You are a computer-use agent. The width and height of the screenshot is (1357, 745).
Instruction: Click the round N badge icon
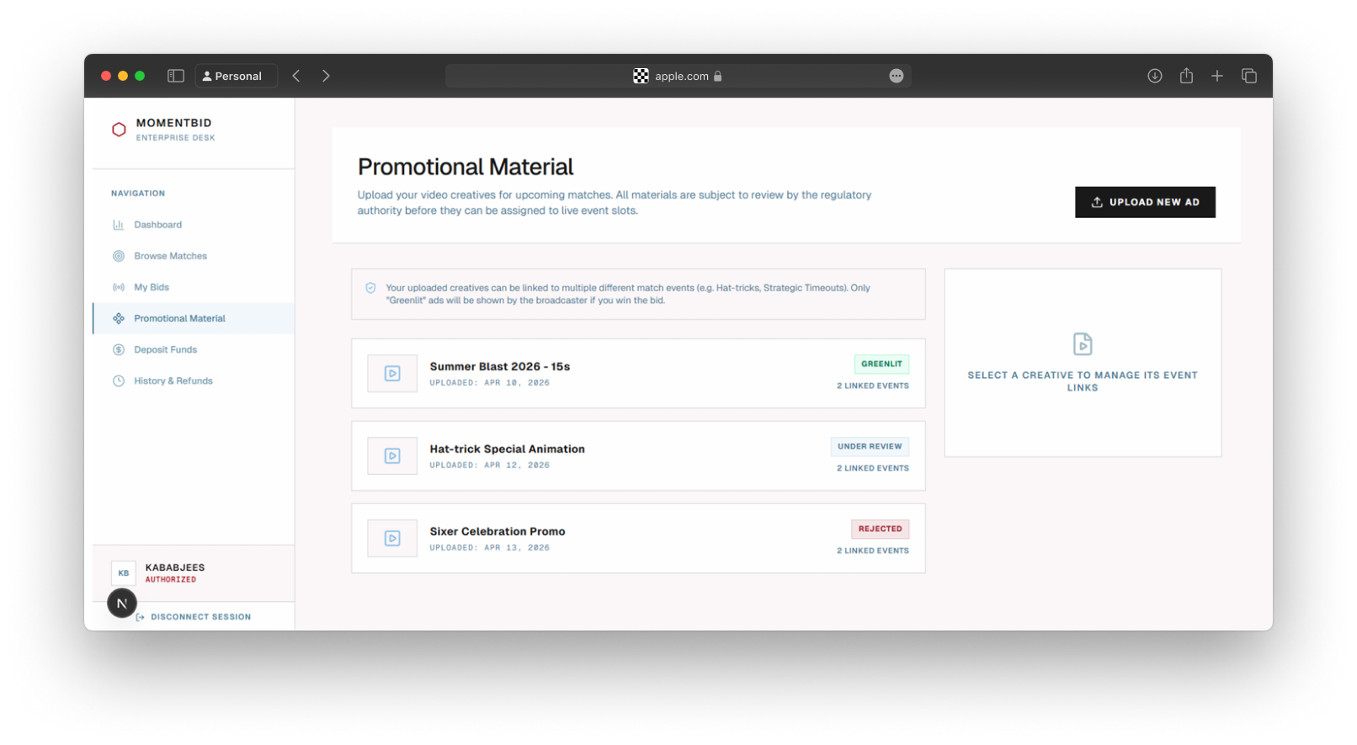pyautogui.click(x=122, y=604)
